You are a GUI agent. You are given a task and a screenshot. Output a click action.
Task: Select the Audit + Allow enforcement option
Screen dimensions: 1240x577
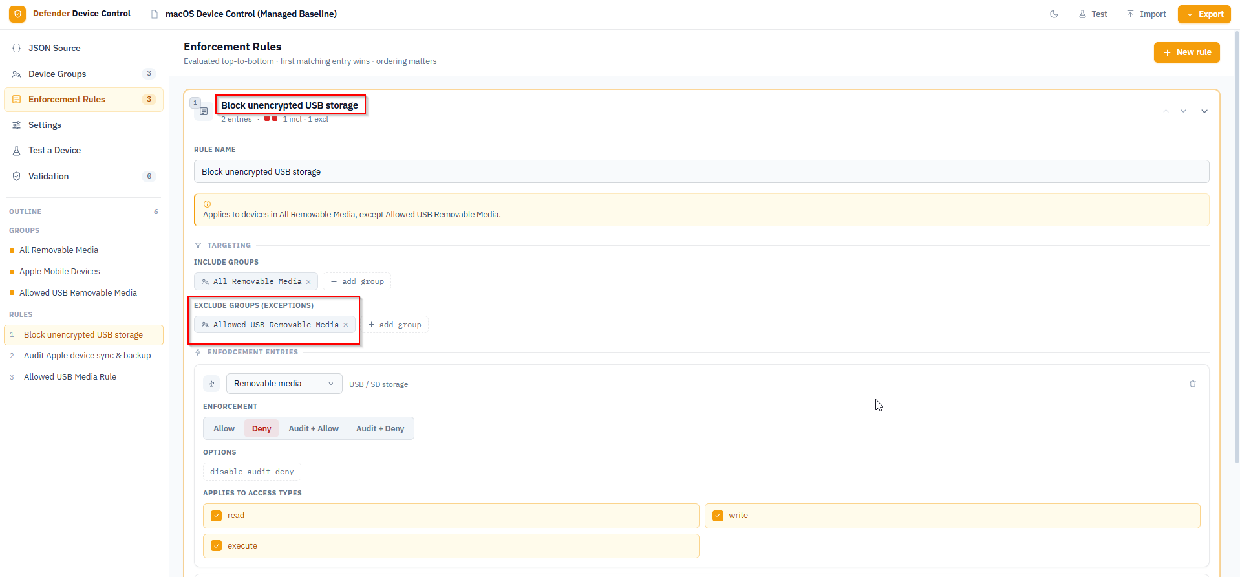coord(314,428)
